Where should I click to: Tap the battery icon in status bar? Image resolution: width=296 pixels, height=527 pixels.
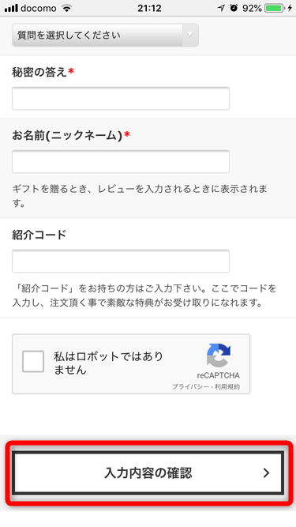point(275,8)
